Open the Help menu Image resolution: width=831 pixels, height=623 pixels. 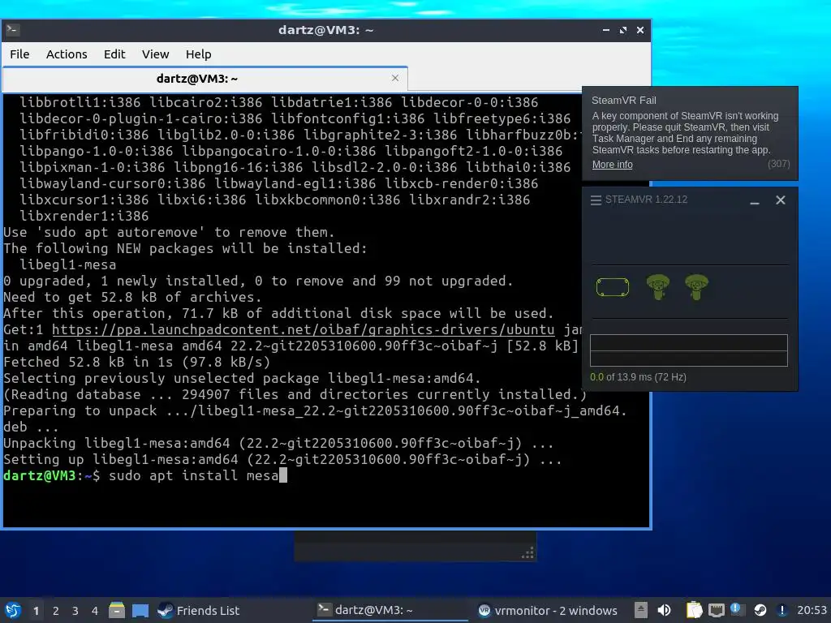pyautogui.click(x=198, y=54)
